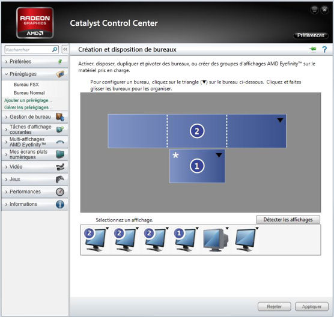Click the Performances gauge icon
Screen dimensions: 334x317
pos(60,192)
